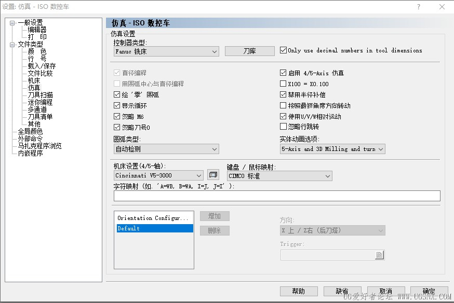Disable 启用 4/5-Axis 仿真
Screen dimensions: 454x303
[x=283, y=73]
